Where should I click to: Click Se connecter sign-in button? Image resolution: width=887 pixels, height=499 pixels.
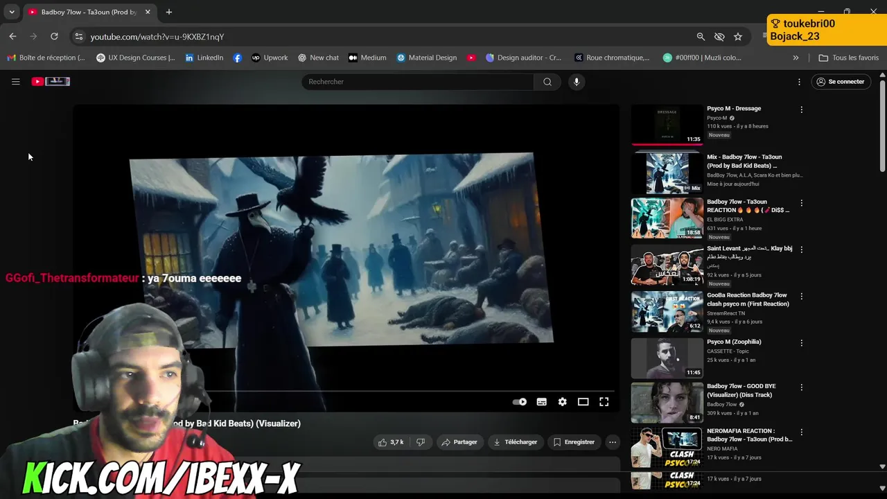[841, 82]
